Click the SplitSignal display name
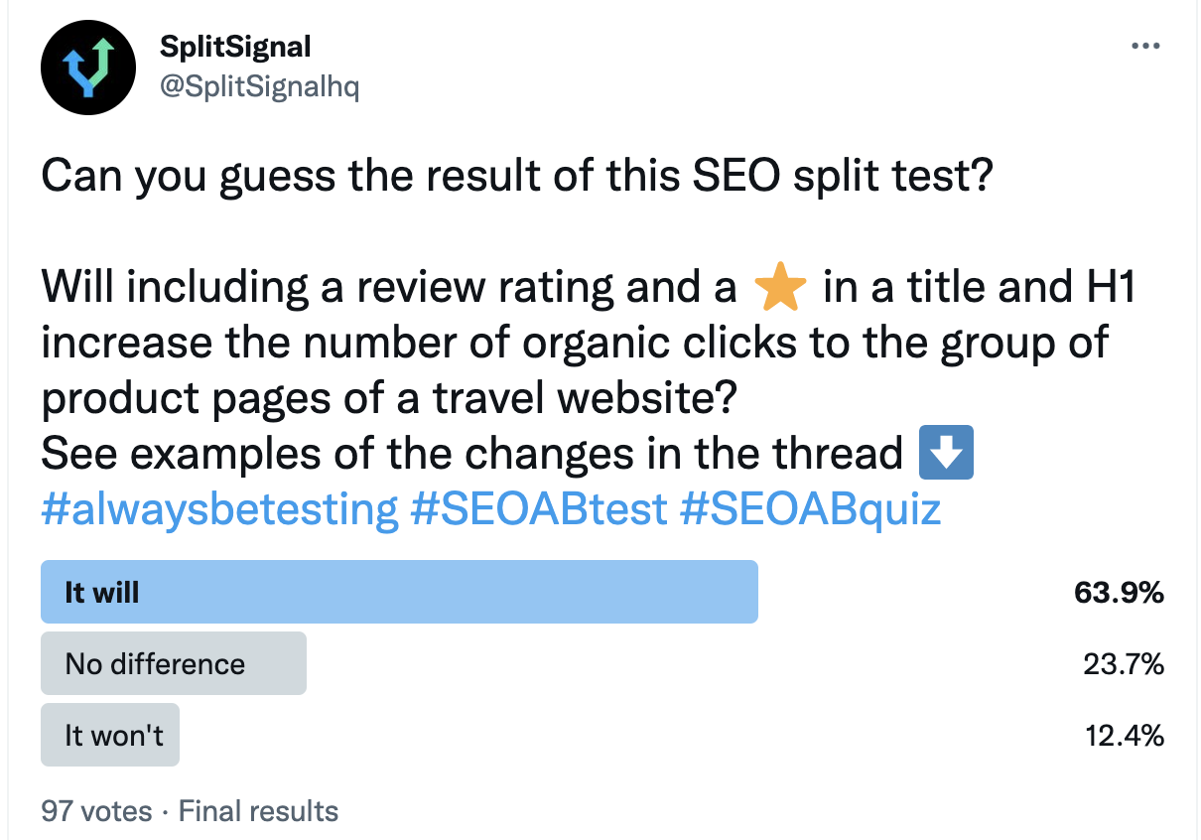Image resolution: width=1201 pixels, height=840 pixels. click(x=235, y=46)
